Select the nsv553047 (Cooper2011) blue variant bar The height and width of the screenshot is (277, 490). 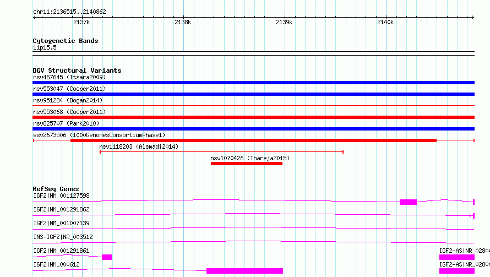coord(253,94)
